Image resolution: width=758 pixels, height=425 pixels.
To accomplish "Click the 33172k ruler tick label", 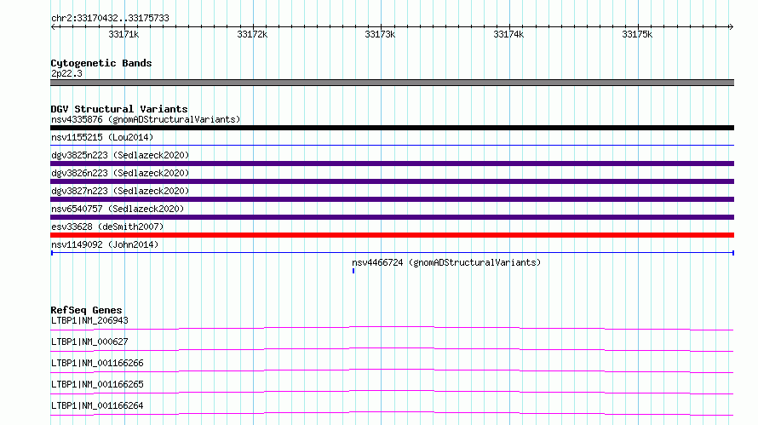I will click(x=252, y=34).
